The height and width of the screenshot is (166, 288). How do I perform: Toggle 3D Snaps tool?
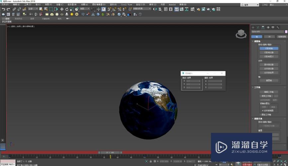(109, 9)
